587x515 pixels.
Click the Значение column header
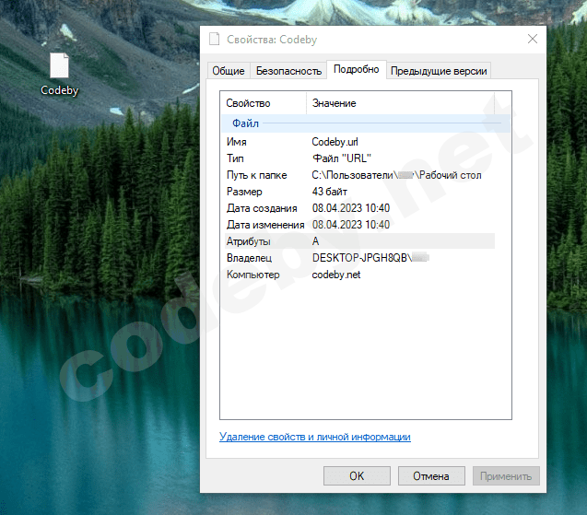(401, 103)
